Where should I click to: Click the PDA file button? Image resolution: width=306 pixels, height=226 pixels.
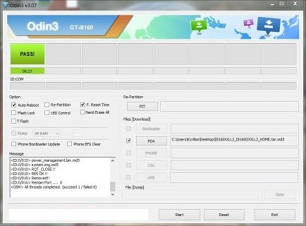(152, 141)
